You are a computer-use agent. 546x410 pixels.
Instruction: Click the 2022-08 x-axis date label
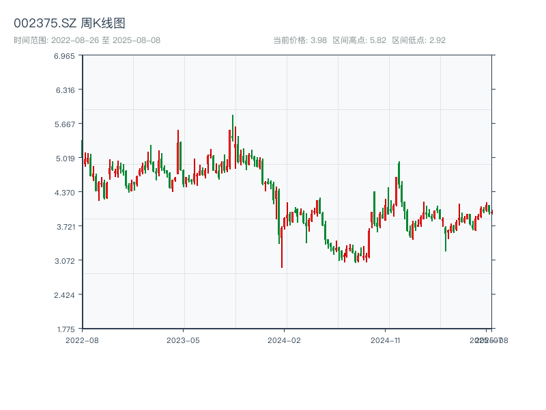[82, 340]
